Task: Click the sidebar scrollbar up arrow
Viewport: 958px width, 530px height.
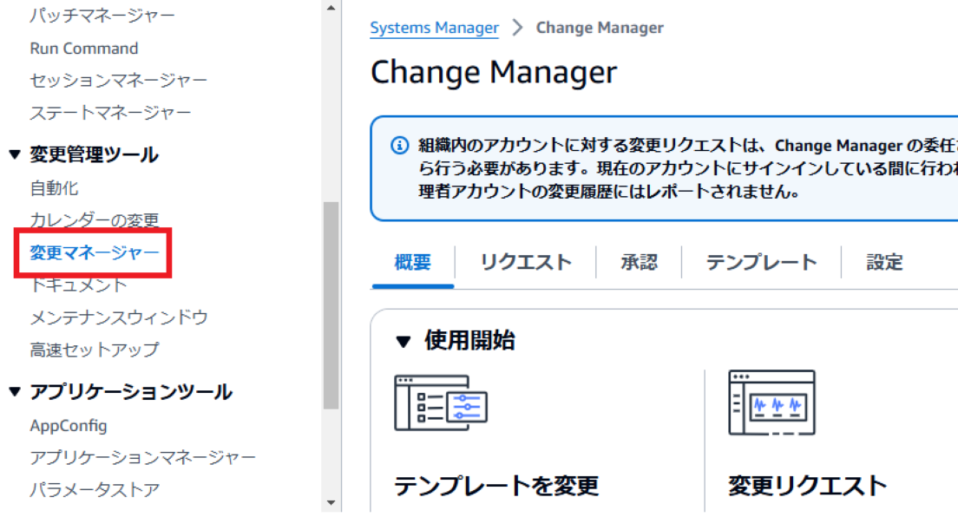Action: coord(331,7)
